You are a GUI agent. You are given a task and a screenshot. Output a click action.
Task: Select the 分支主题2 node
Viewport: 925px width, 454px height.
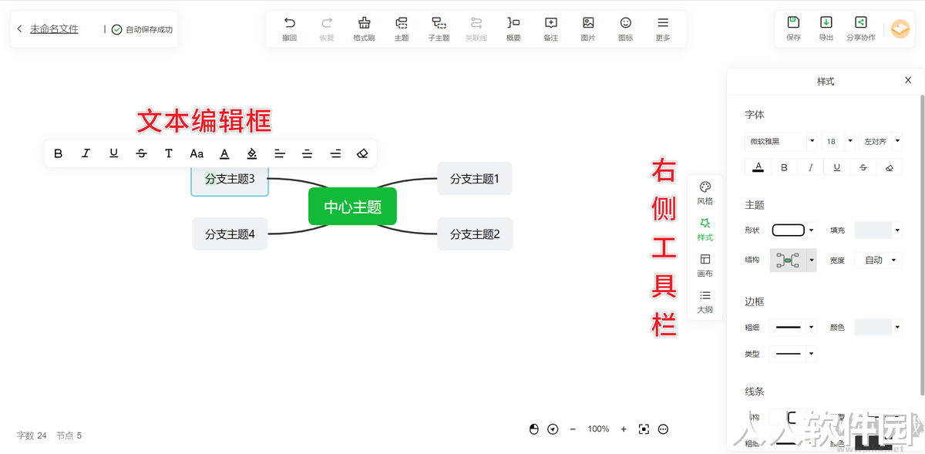tap(475, 234)
